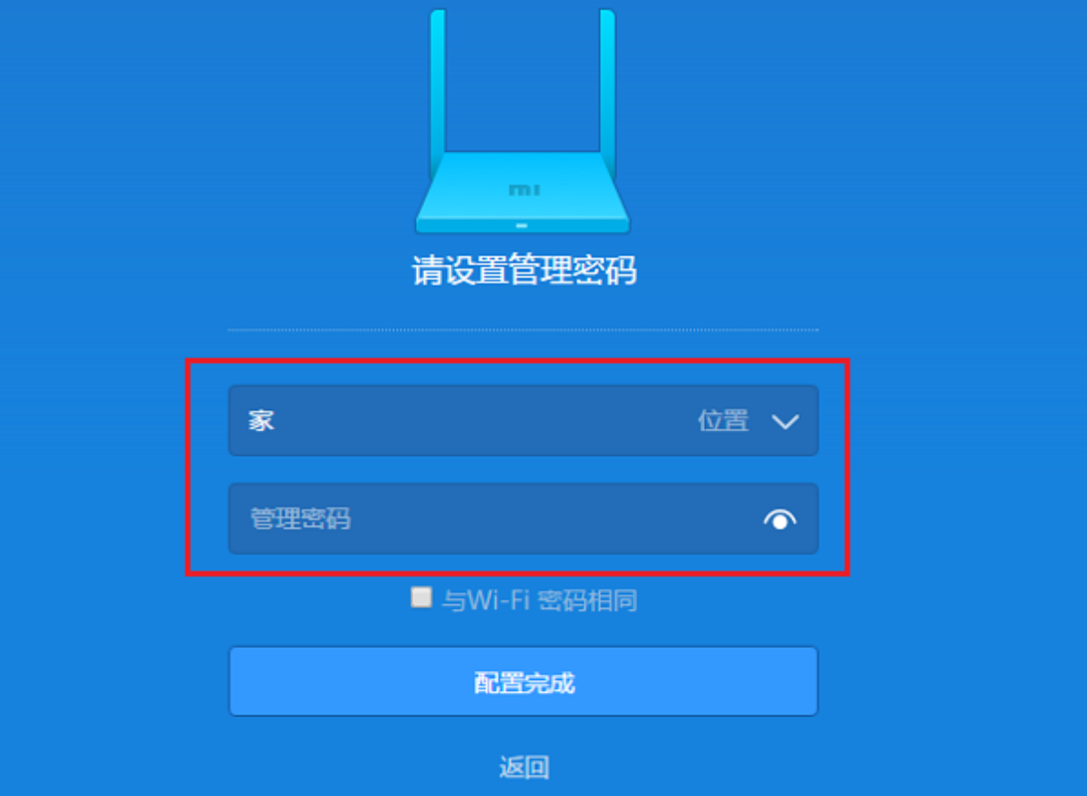Click the router's front LED indicator
Screen dimensions: 1087x796
pyautogui.click(x=522, y=226)
